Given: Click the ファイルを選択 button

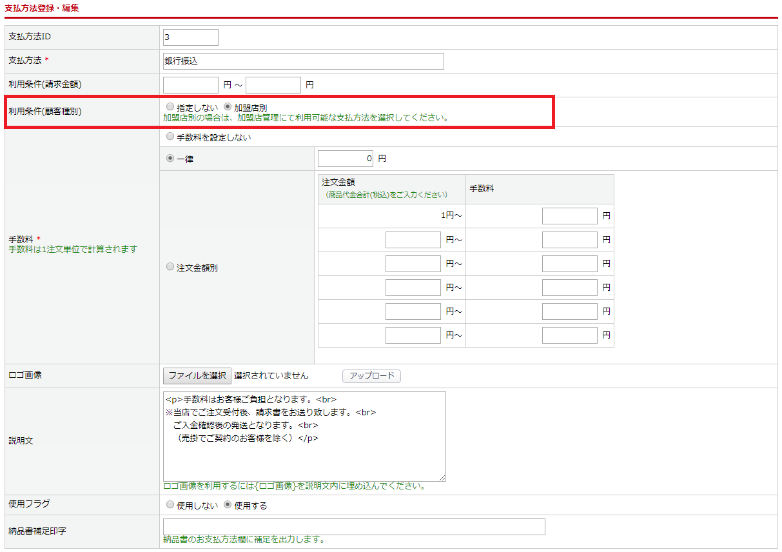Looking at the screenshot, I should coord(197,375).
